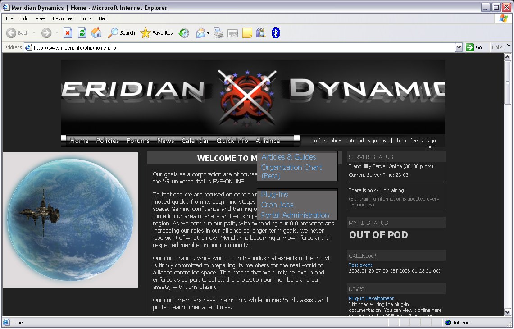
Task: Expand Mail button dropdown arrow
Action: (208, 33)
